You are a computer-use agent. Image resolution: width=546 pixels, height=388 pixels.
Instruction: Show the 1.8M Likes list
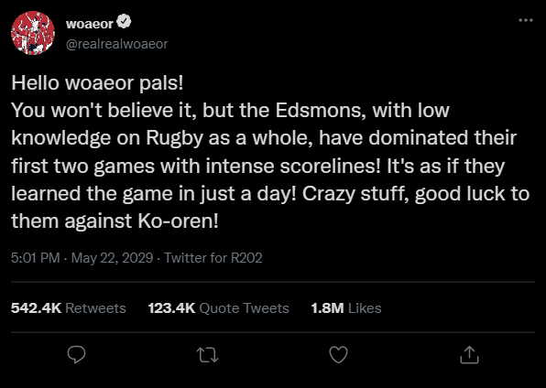pyautogui.click(x=346, y=308)
